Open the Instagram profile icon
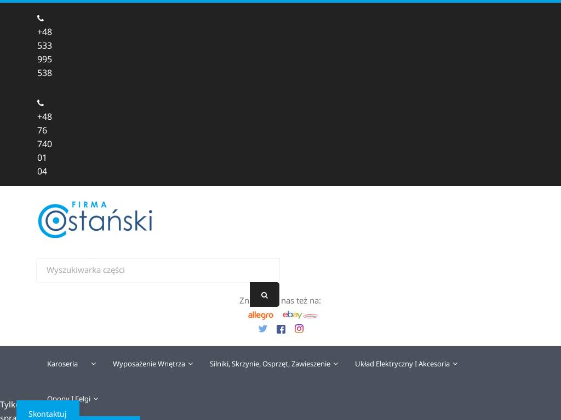The image size is (561, 420). (x=299, y=329)
